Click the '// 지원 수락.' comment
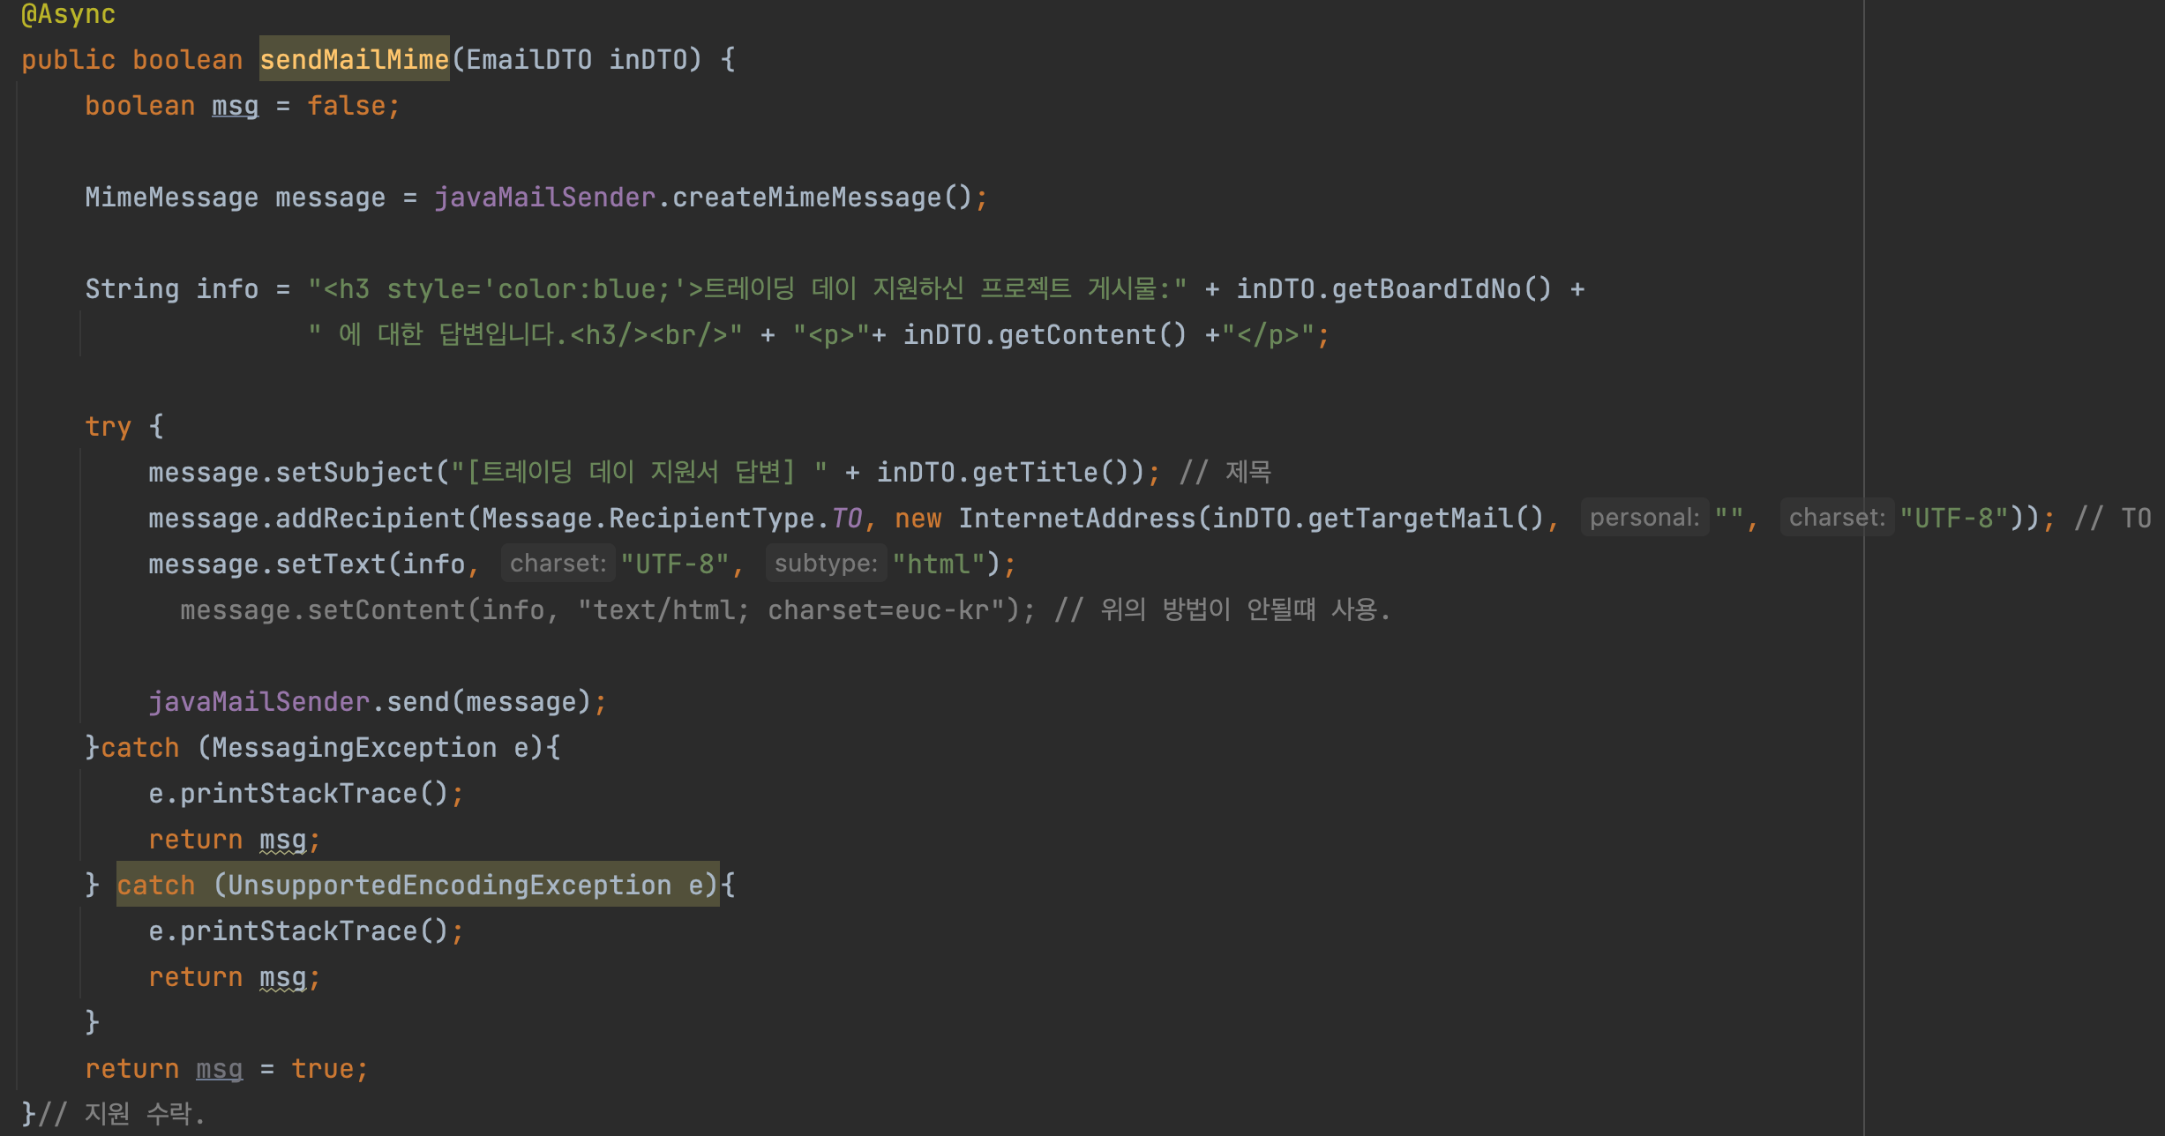This screenshot has width=2165, height=1136. pos(121,1113)
